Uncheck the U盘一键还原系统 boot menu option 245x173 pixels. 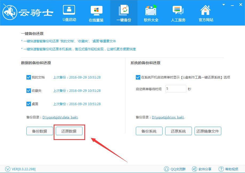[138, 77]
